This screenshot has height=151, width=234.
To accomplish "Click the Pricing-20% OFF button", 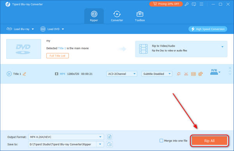I will pyautogui.click(x=166, y=4).
